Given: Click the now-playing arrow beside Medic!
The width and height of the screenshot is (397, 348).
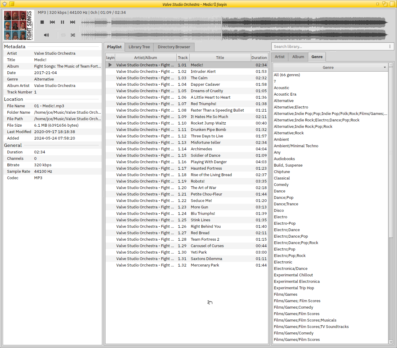Looking at the screenshot, I should click(x=110, y=65).
